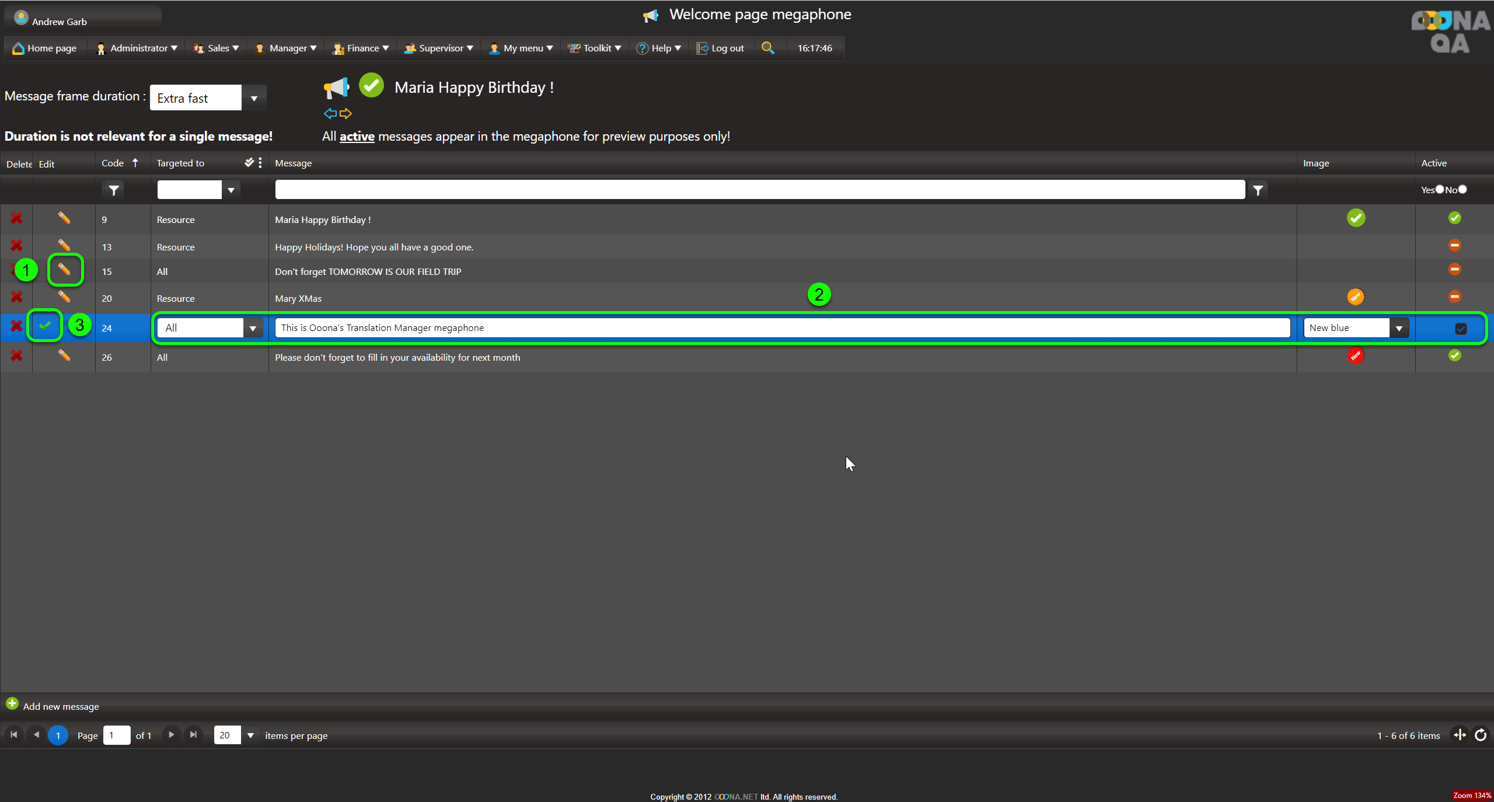Show next megaphone message with right arrow
Viewport: 1494px width, 802px height.
(346, 113)
